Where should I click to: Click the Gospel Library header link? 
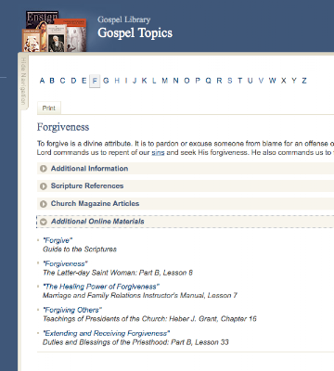[124, 19]
